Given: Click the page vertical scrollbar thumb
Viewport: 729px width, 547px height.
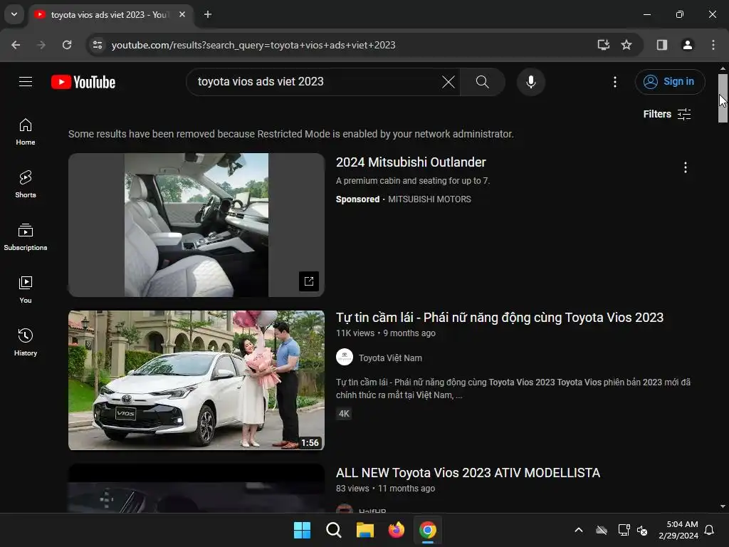Looking at the screenshot, I should pos(723,98).
